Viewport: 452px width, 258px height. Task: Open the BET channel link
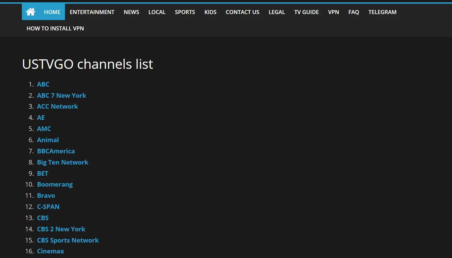pos(43,173)
